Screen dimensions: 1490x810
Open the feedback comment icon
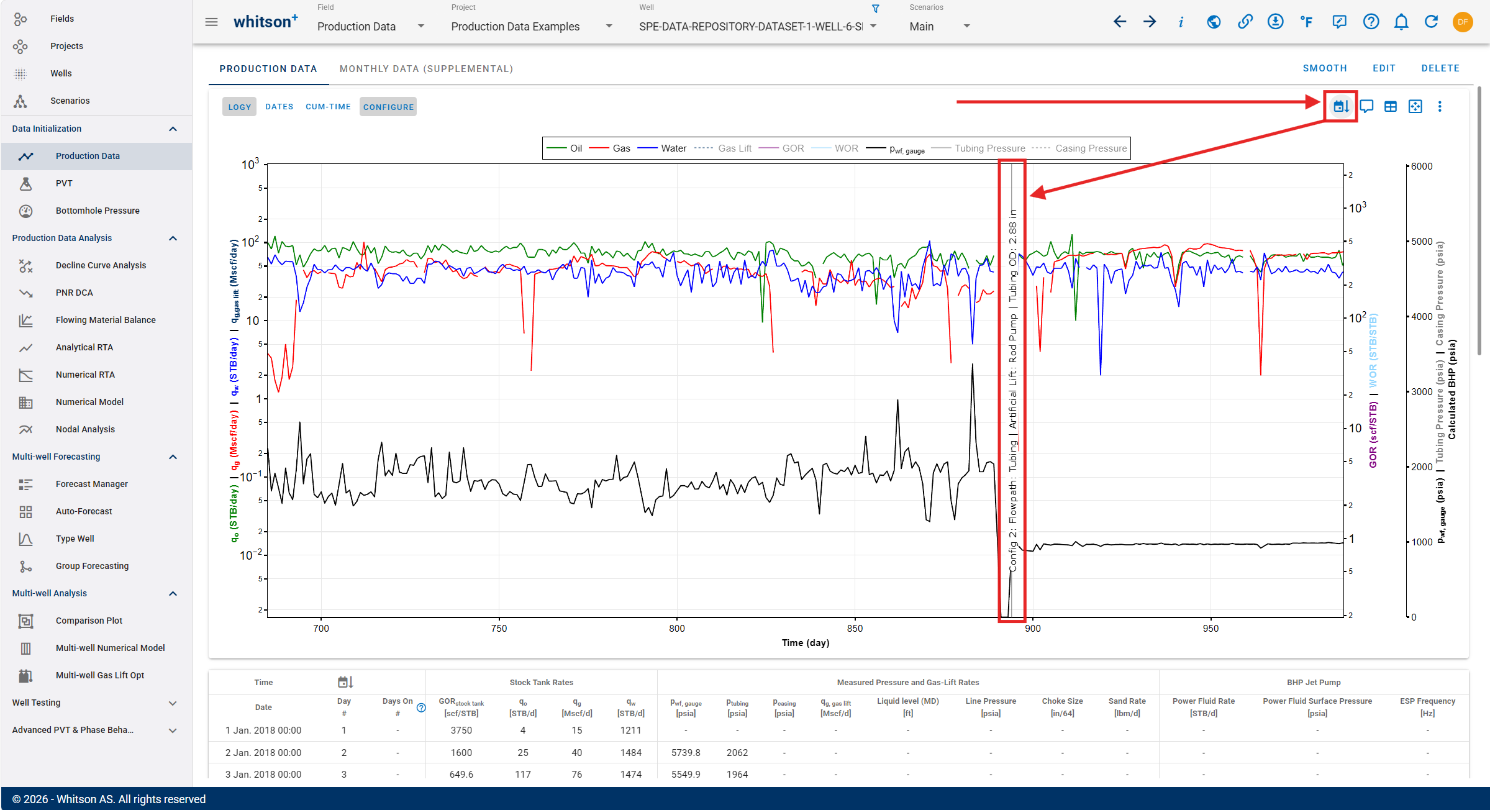point(1339,22)
